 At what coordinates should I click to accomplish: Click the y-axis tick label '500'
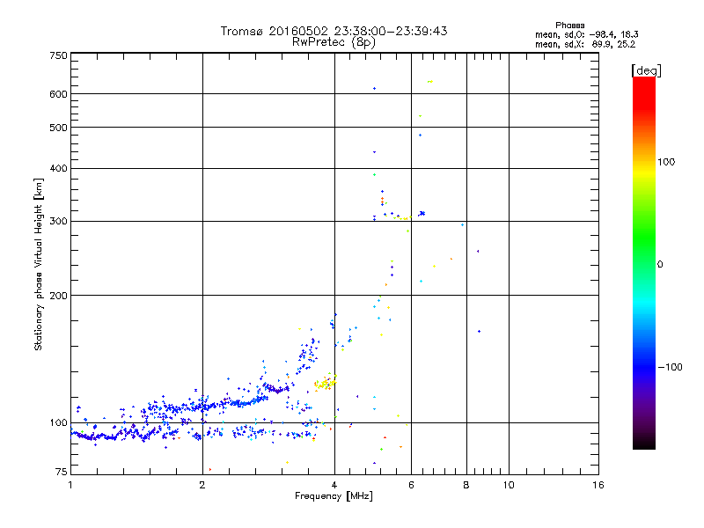[x=58, y=128]
